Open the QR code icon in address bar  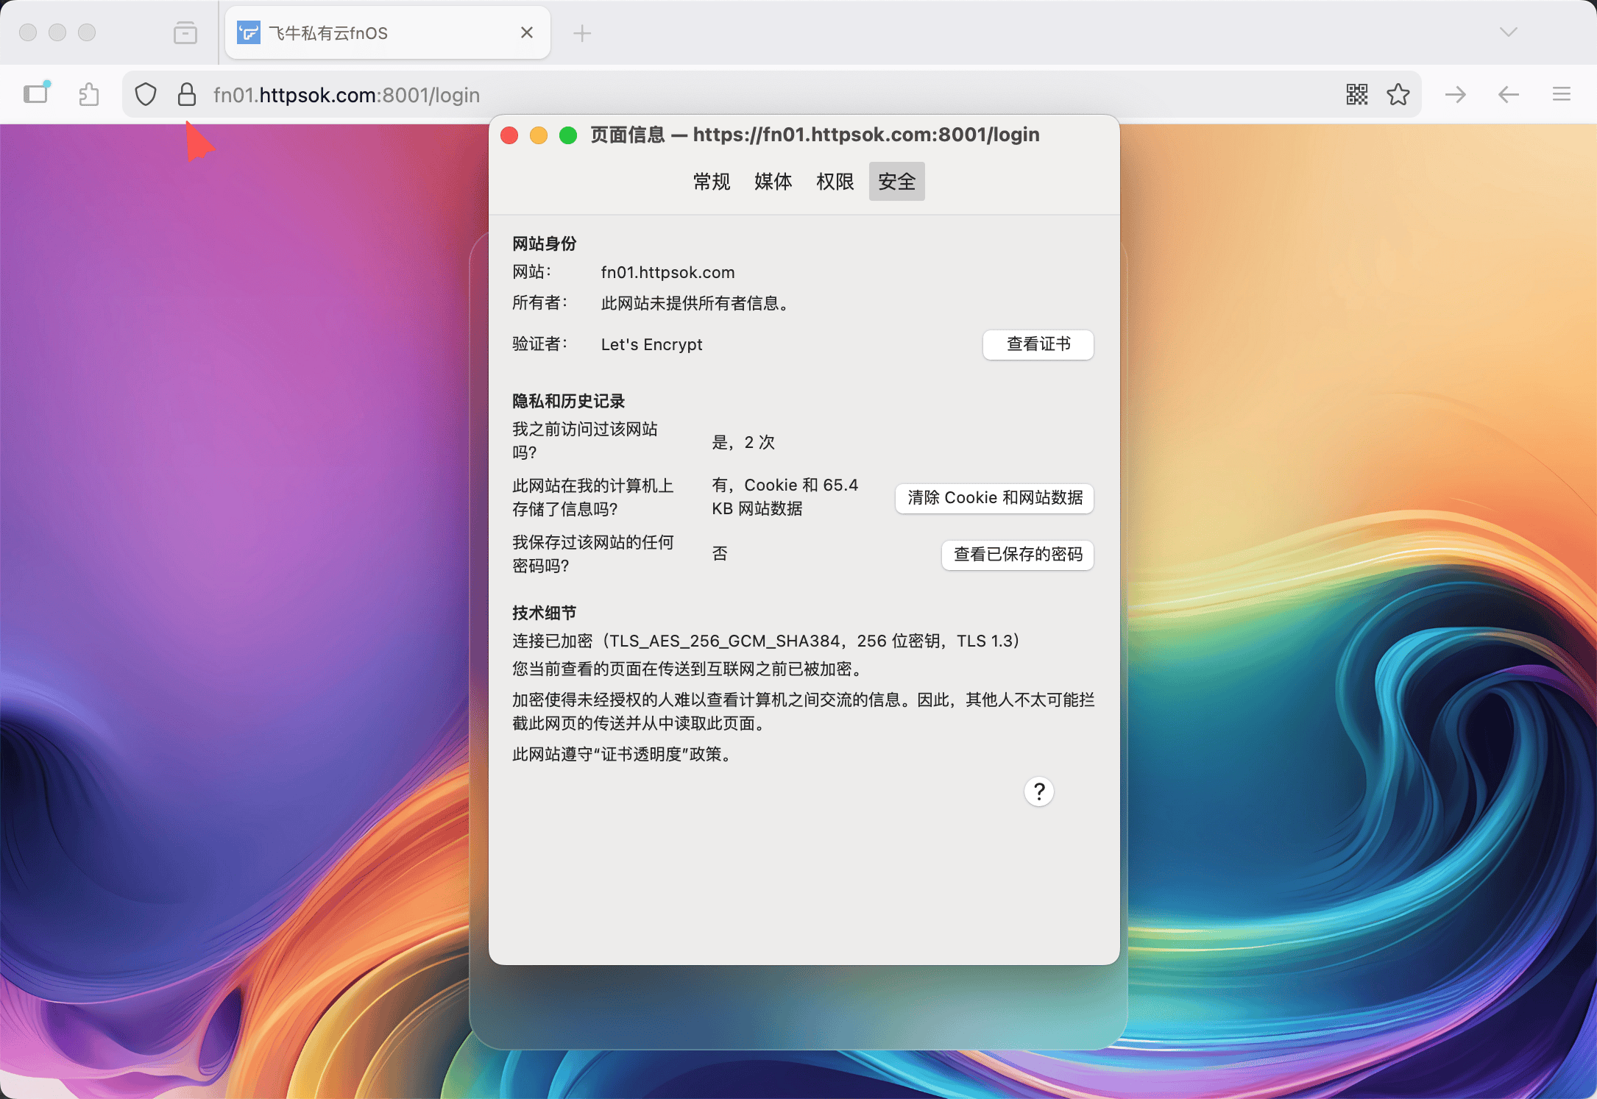tap(1356, 95)
